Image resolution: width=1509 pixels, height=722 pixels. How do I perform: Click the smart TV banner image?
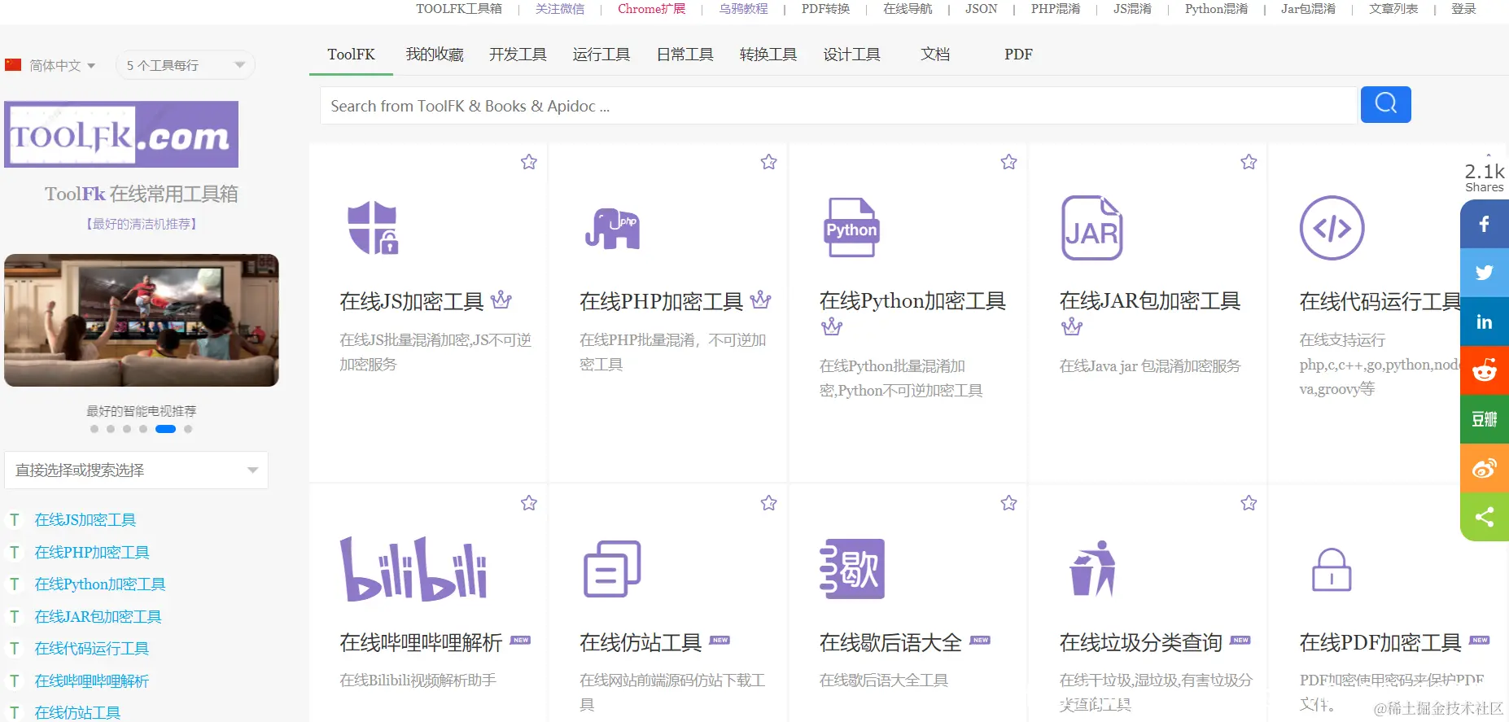[142, 320]
